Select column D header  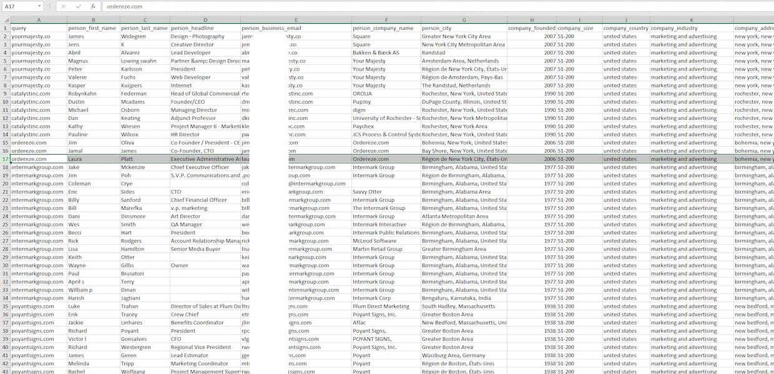205,20
